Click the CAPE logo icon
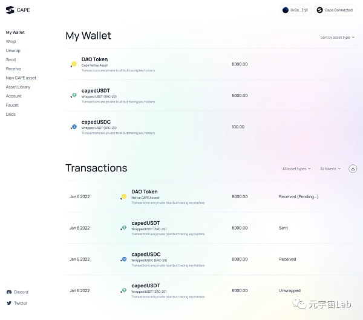Screen dimensions: 363x320 tap(10, 10)
